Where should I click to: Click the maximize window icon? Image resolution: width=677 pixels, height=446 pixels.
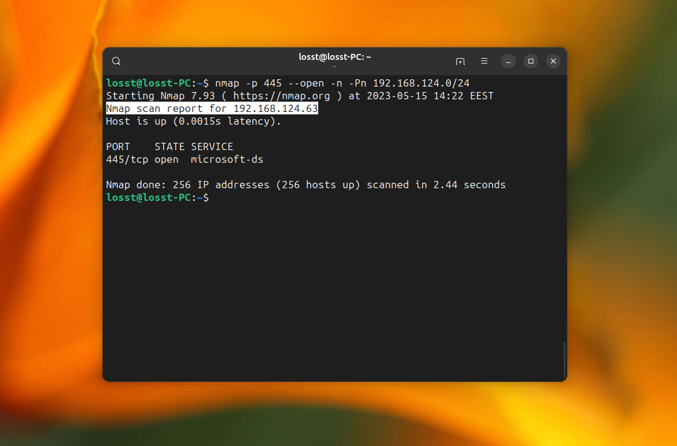coord(530,61)
